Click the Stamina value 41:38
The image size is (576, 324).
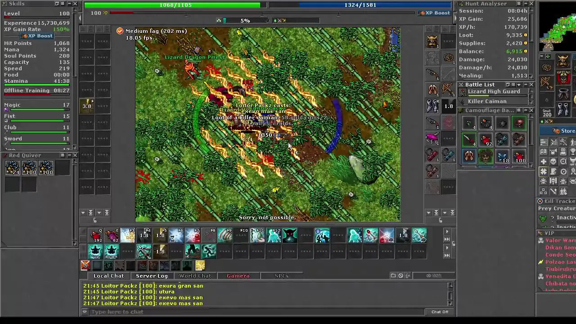(x=62, y=81)
